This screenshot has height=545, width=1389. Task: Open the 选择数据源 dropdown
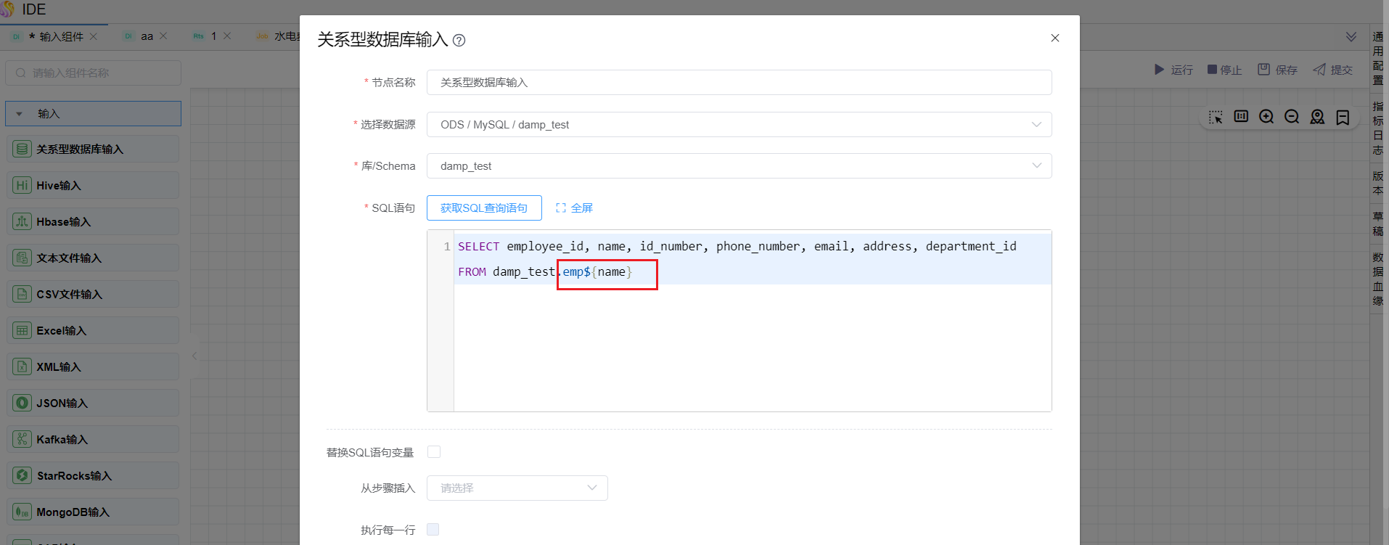click(739, 125)
